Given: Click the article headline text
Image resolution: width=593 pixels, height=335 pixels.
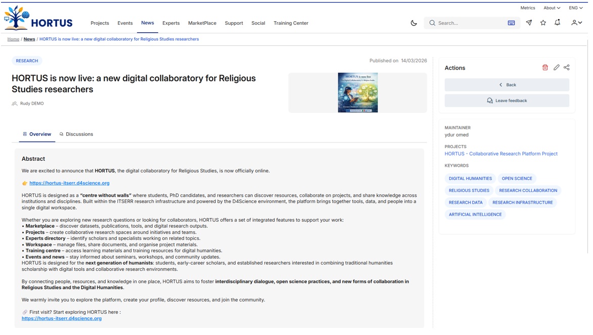Looking at the screenshot, I should [133, 84].
